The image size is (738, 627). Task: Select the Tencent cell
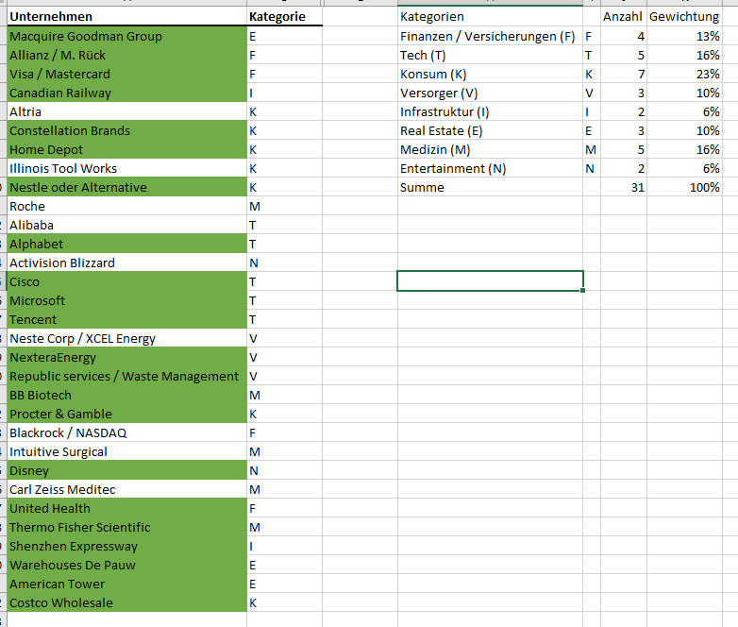point(127,319)
